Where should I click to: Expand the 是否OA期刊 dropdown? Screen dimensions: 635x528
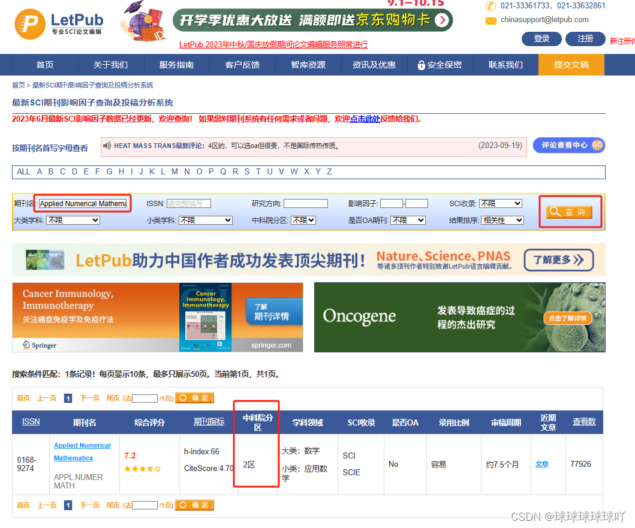[408, 221]
